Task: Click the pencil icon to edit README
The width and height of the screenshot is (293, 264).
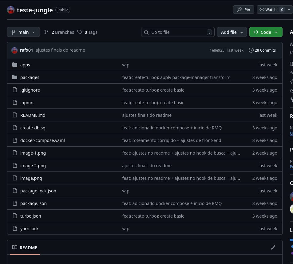Action: (273, 247)
